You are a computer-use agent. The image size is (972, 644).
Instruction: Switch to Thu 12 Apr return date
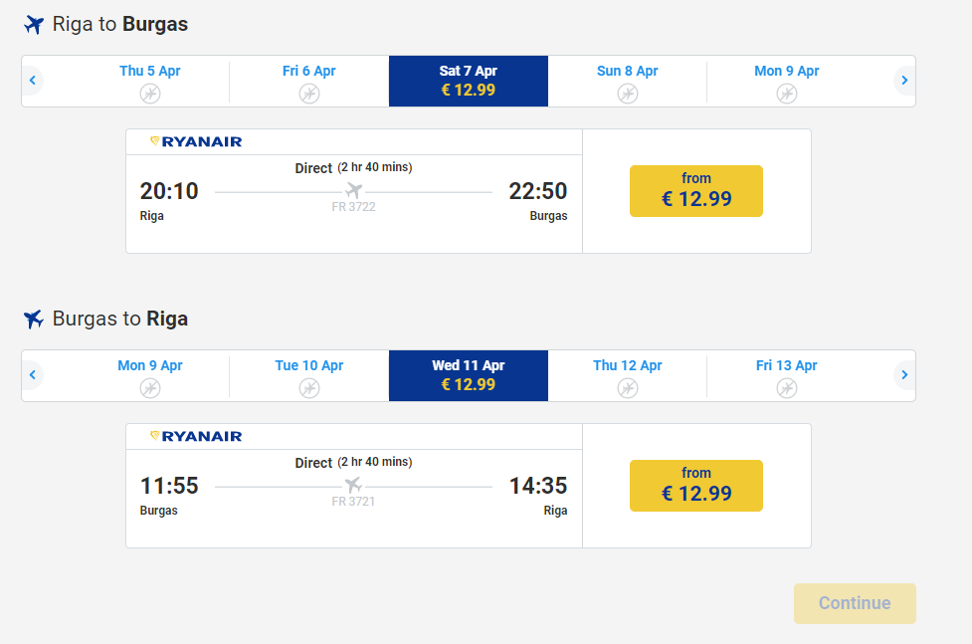628,376
